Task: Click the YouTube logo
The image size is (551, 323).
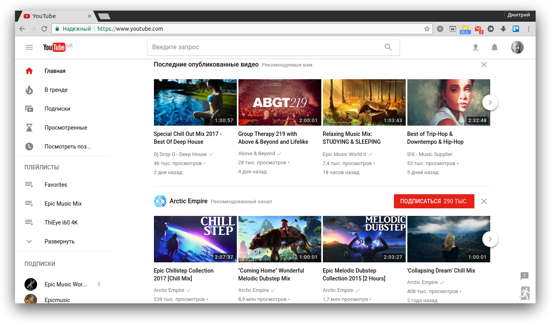Action: point(54,47)
